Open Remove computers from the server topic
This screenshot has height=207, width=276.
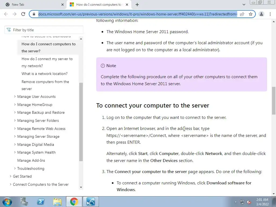tap(45, 85)
